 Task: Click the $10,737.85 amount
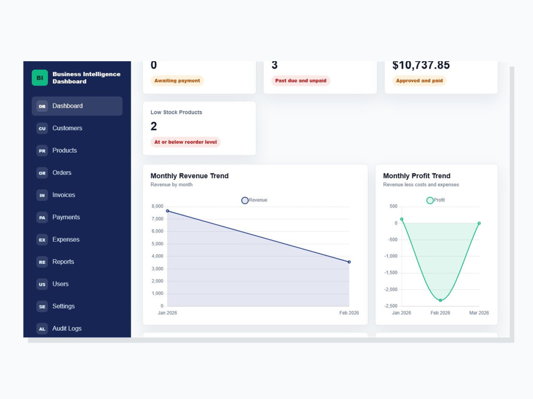(x=421, y=65)
